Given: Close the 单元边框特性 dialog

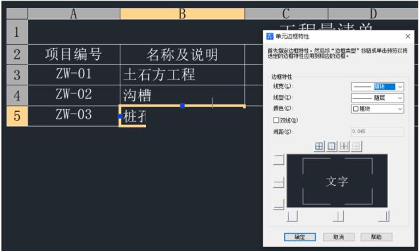Looking at the screenshot, I should point(408,36).
